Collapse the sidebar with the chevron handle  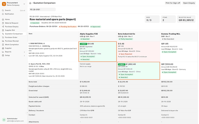point(27,112)
